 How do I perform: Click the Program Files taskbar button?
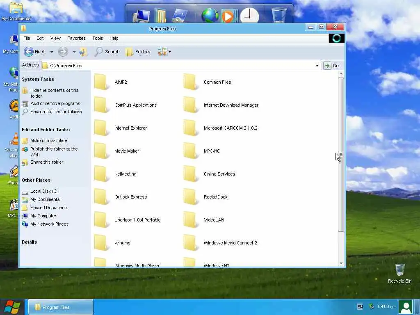61,307
